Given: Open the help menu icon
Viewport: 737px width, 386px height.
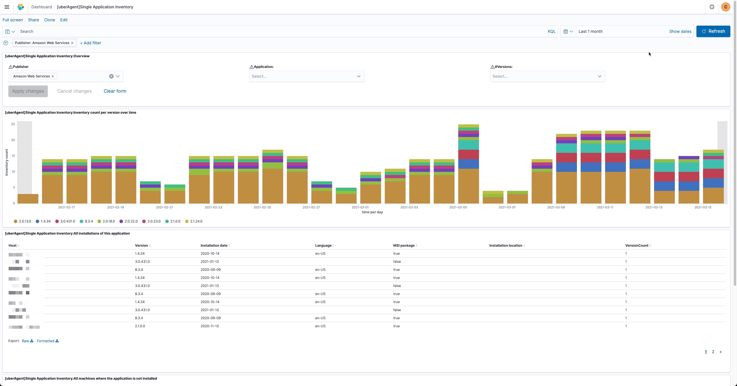Looking at the screenshot, I should [x=712, y=7].
